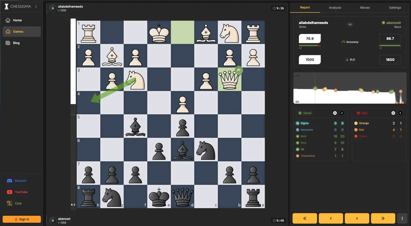
Task: Open the YouTube link in the sidebar
Action: [x=21, y=192]
